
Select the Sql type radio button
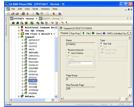[x=101, y=47]
